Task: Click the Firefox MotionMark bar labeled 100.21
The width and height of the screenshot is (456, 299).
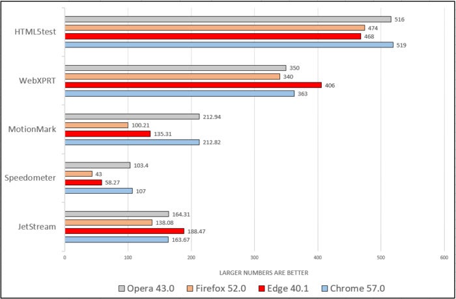Action: [x=96, y=125]
